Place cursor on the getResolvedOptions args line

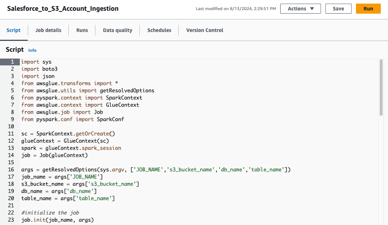coord(156,170)
